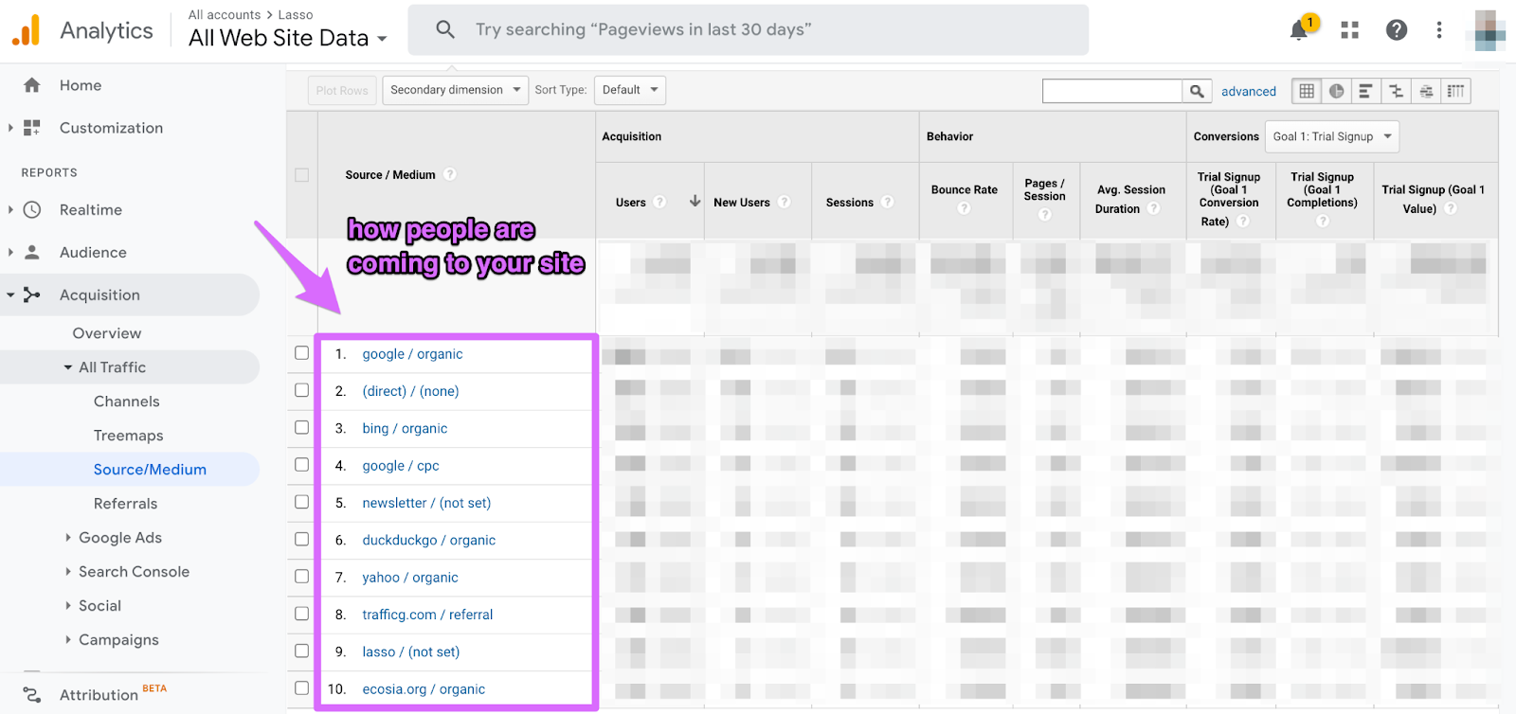Switch to Percentage pie chart view

[x=1336, y=91]
